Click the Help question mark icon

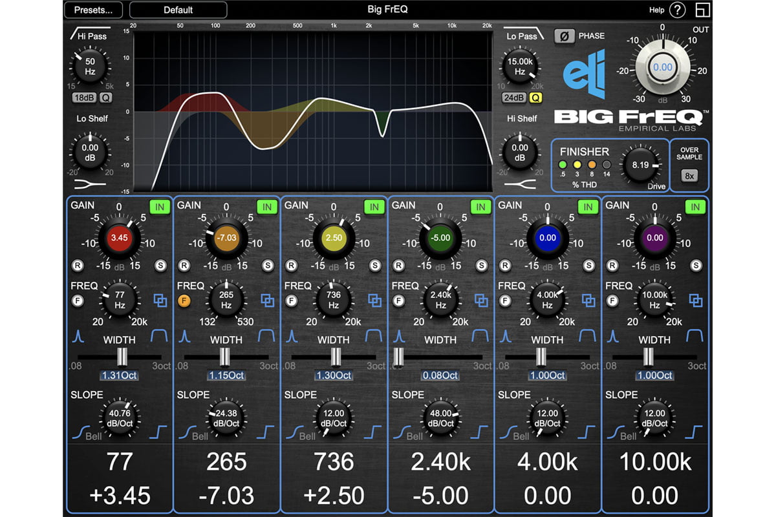tap(676, 10)
